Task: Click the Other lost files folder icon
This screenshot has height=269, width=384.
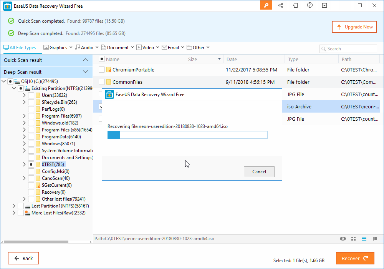Action: (x=38, y=199)
